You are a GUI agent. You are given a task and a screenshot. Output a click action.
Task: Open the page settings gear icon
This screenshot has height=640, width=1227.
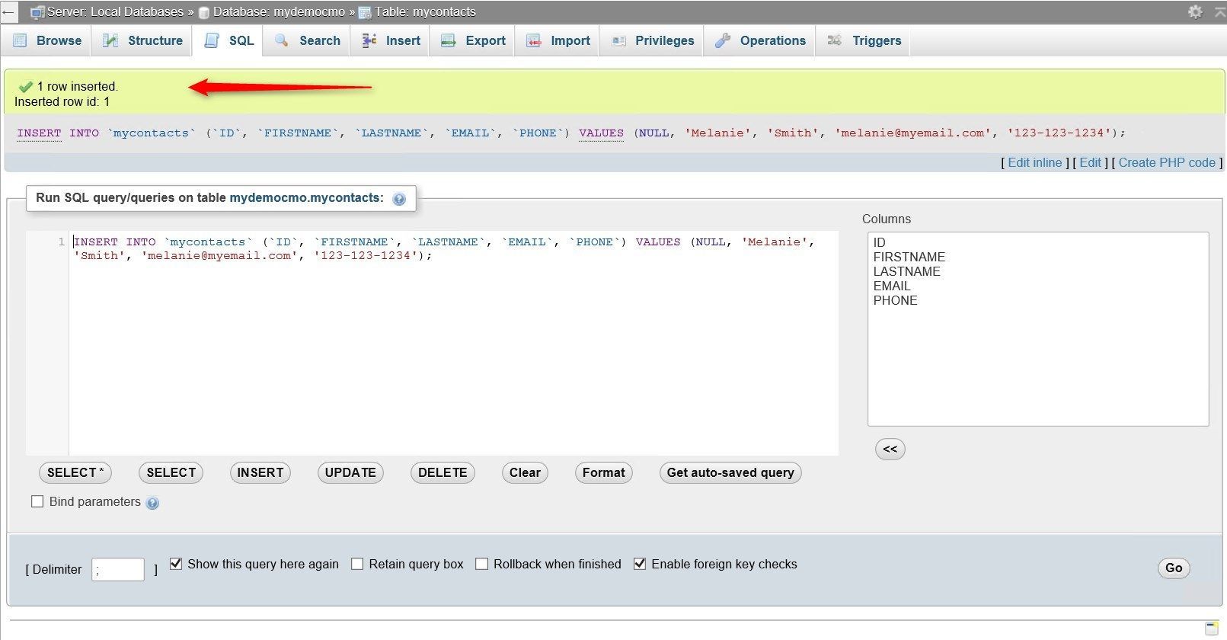tap(1195, 11)
